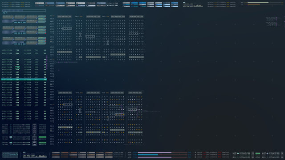Click the histogram graph in bottom bar
Image resolution: width=285 pixels, height=160 pixels.
pyautogui.click(x=41, y=156)
